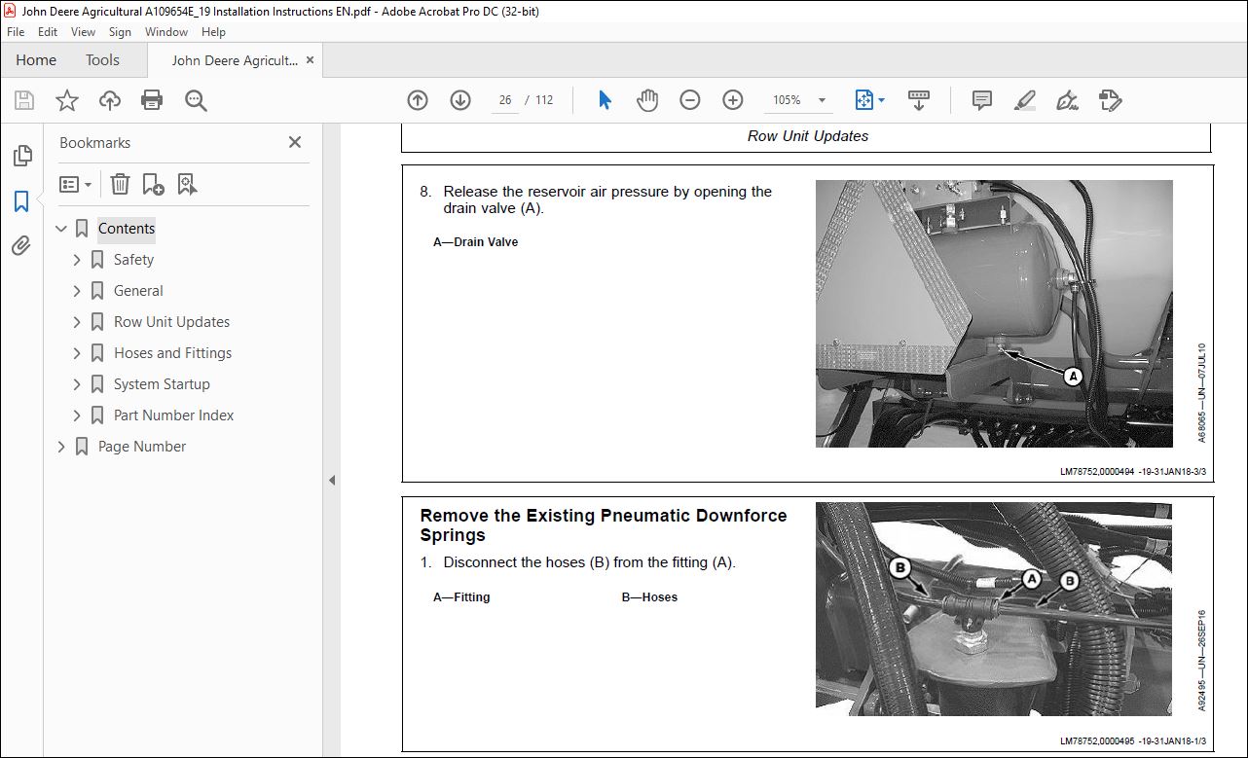
Task: Jump to the General bookmark
Action: (x=138, y=291)
